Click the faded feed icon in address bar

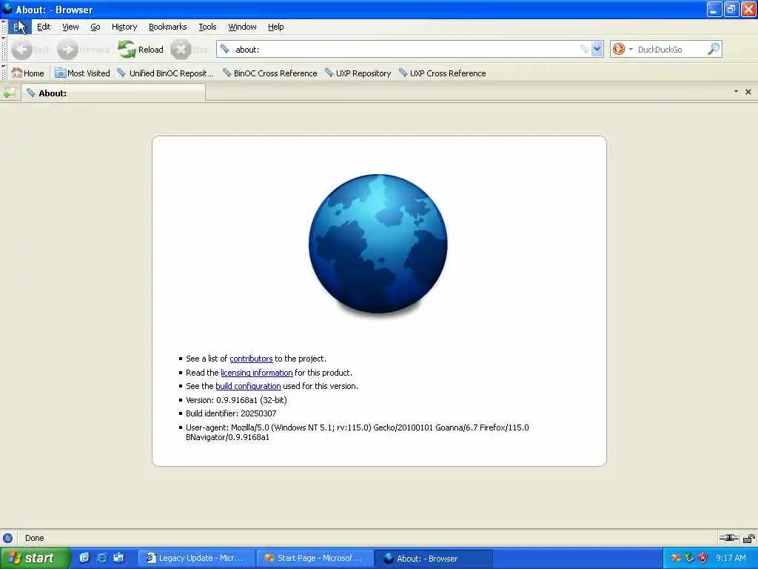(584, 49)
